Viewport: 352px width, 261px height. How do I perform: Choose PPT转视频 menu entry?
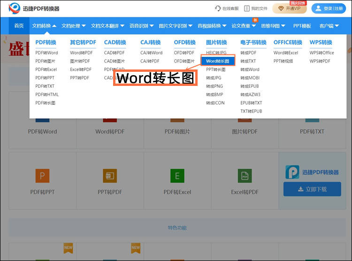tap(283, 61)
